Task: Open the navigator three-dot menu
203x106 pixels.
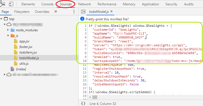Action: tap(74, 12)
